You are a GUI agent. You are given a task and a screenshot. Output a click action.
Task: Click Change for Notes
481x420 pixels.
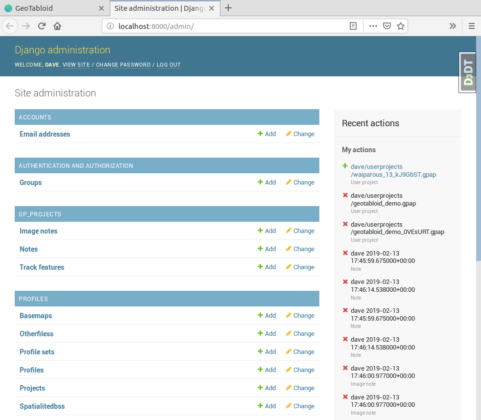coord(300,249)
